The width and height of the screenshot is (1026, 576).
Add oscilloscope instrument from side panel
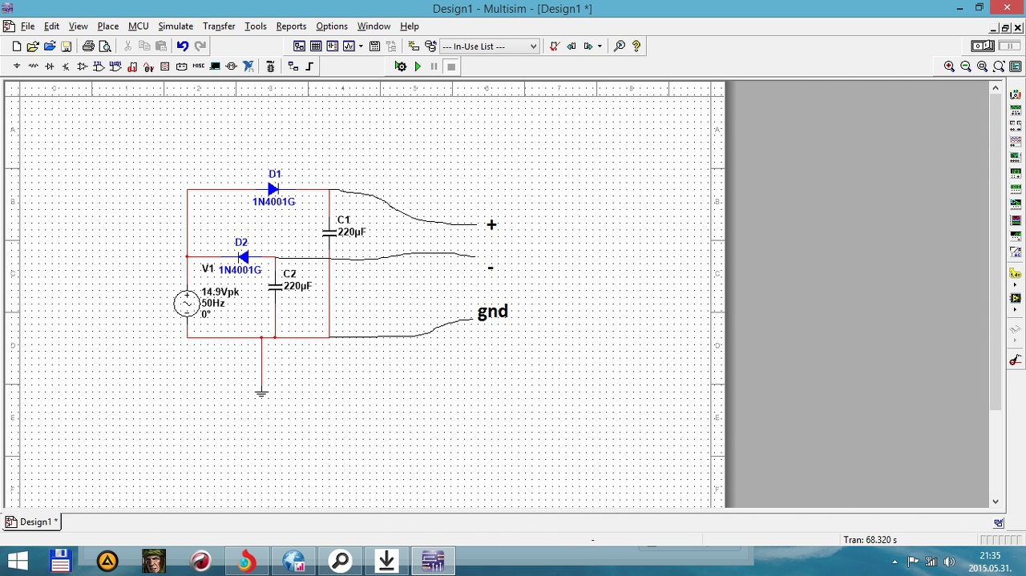1016,141
